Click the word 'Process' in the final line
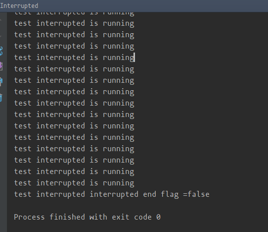 (29, 217)
